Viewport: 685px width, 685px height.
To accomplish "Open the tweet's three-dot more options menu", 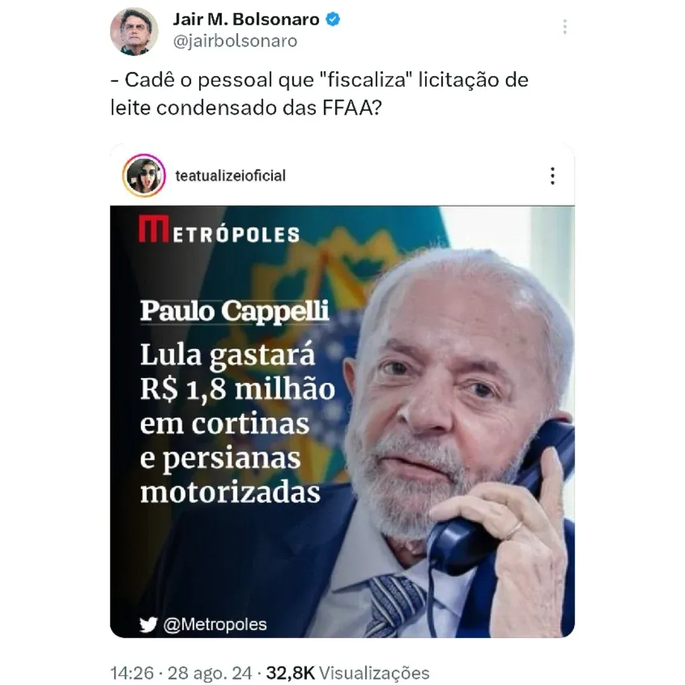I will tap(565, 27).
